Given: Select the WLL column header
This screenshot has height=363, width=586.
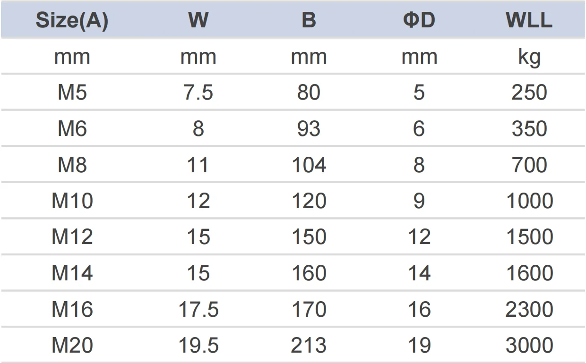Looking at the screenshot, I should [529, 21].
